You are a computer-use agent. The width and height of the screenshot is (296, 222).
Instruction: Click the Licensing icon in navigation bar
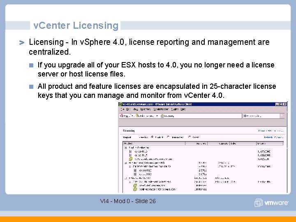162,116
